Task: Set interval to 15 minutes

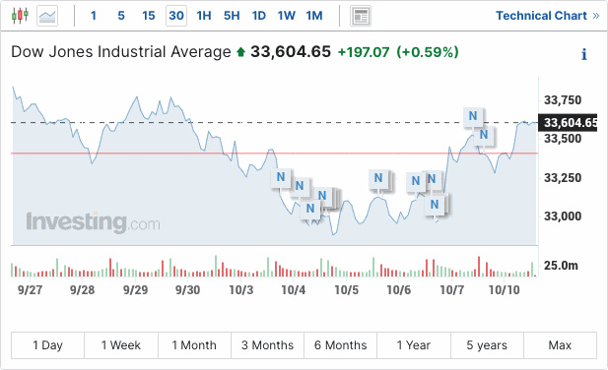Action: click(149, 16)
